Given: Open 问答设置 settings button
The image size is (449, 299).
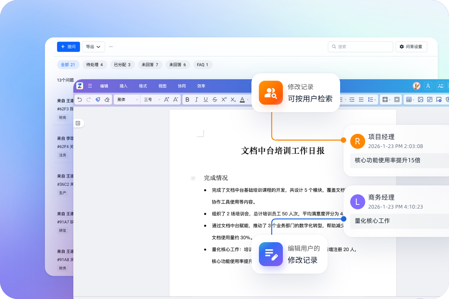Looking at the screenshot, I should (411, 47).
